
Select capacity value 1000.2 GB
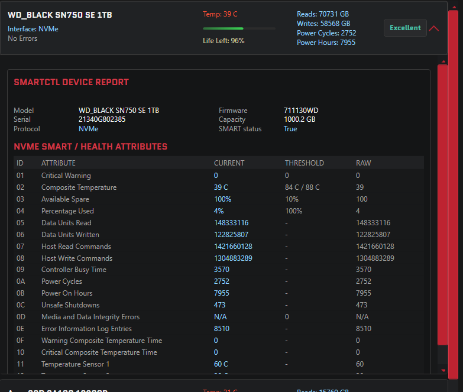point(299,119)
